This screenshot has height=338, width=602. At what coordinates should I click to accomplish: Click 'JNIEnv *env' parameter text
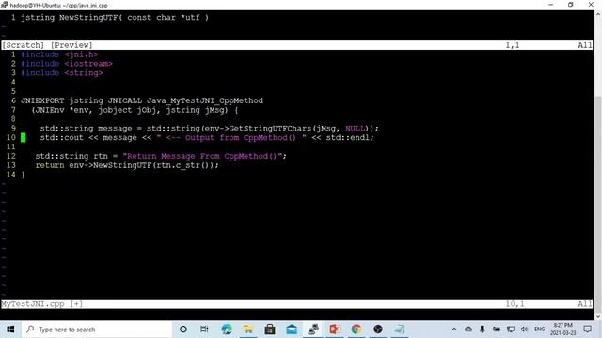pyautogui.click(x=63, y=110)
